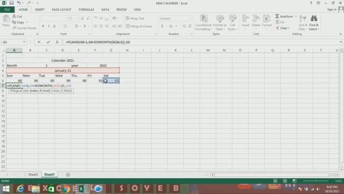This screenshot has width=344, height=194.
Task: Toggle Underline formatting
Action: (54, 26)
